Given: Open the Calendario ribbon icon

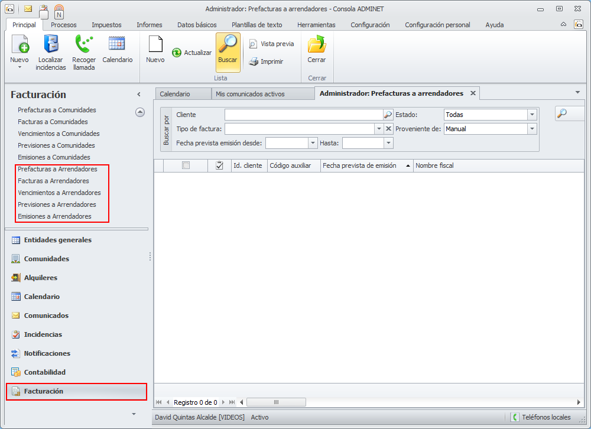Looking at the screenshot, I should (x=117, y=49).
